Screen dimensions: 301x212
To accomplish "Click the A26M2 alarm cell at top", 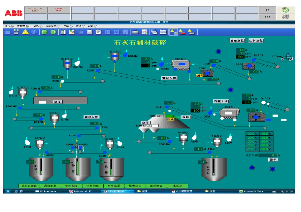I will (59, 10).
